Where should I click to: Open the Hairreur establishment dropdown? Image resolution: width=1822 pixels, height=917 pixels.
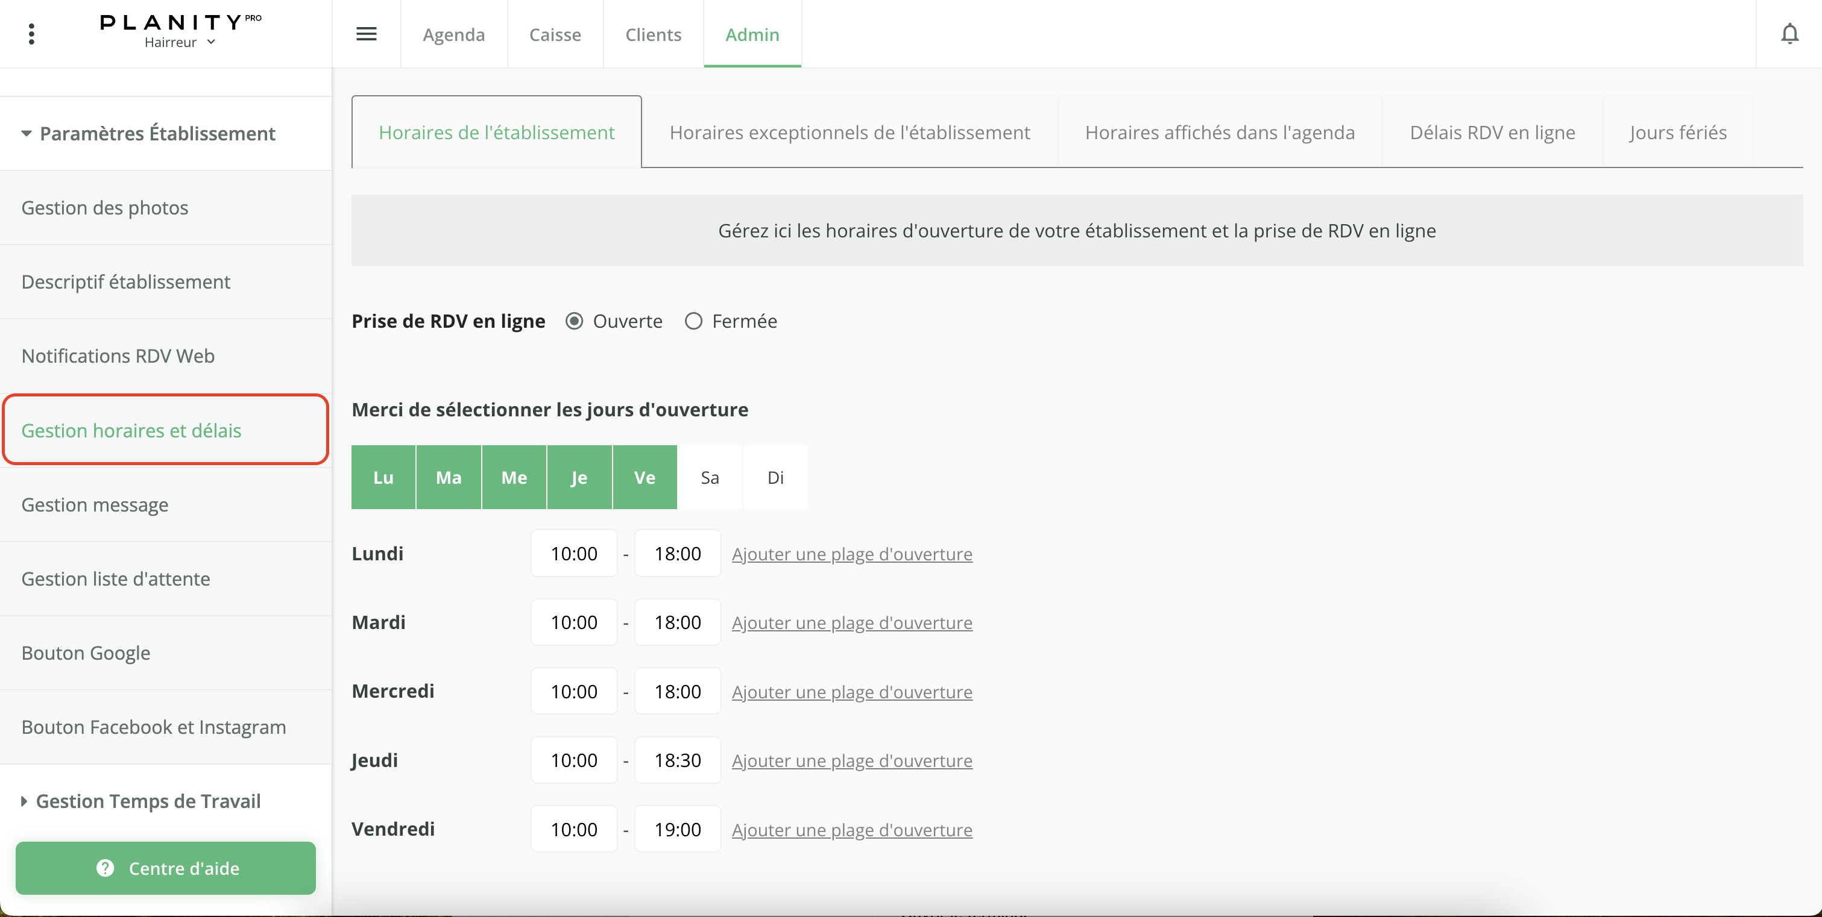180,42
